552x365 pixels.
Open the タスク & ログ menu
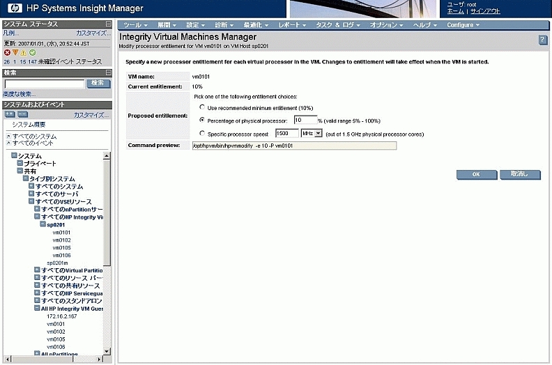[338, 25]
